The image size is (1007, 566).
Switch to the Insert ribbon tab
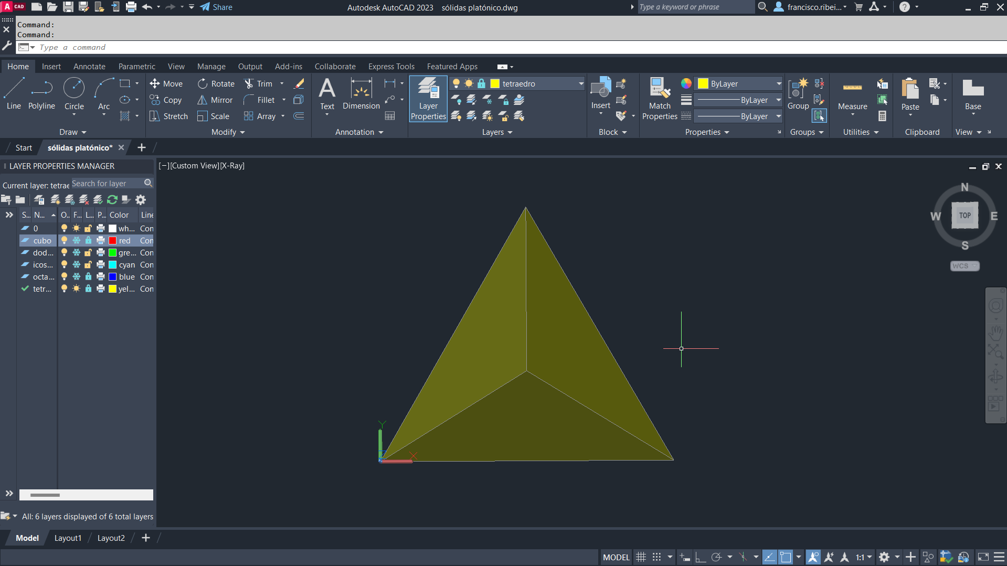tap(51, 67)
